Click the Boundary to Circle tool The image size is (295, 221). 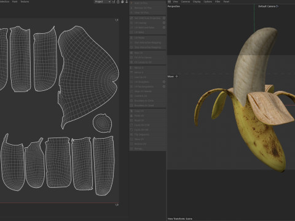point(147,101)
